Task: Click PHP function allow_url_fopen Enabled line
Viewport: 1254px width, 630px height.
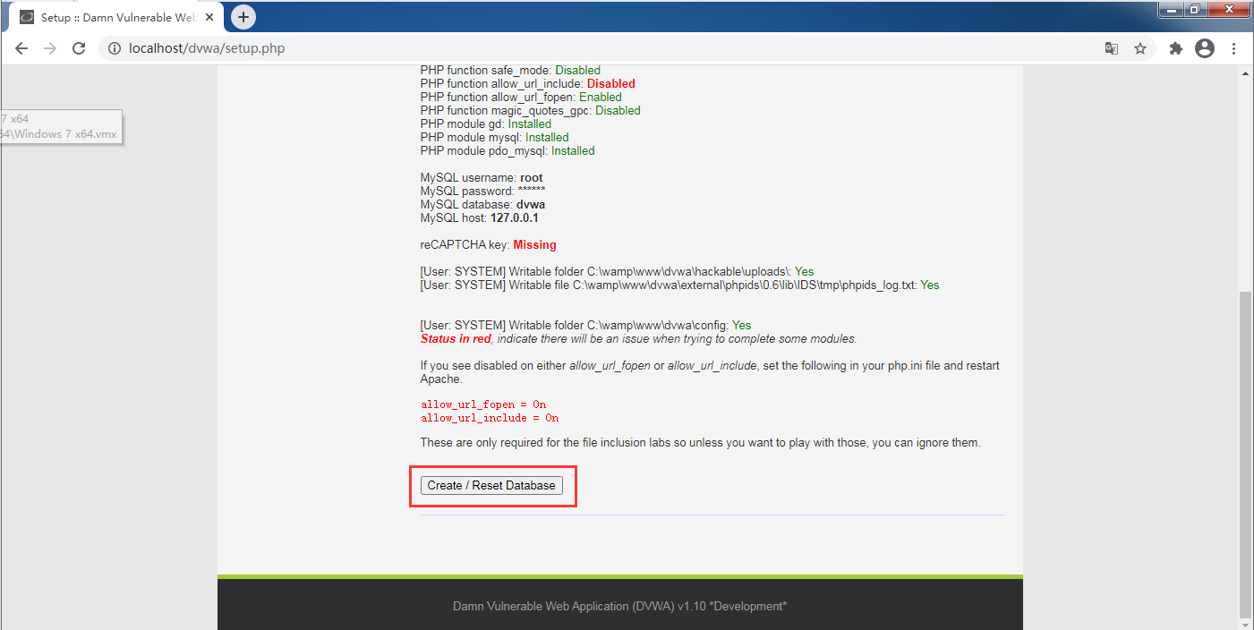Action: point(521,97)
